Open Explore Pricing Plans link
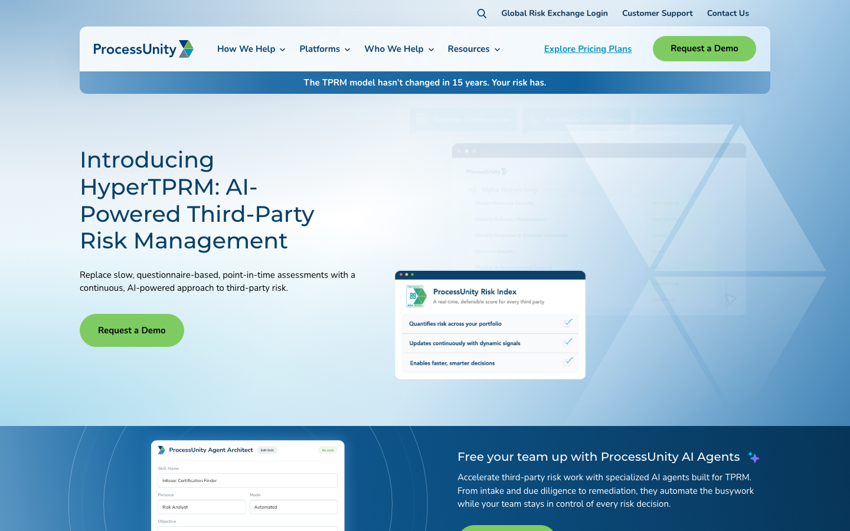This screenshot has height=531, width=850. point(588,49)
